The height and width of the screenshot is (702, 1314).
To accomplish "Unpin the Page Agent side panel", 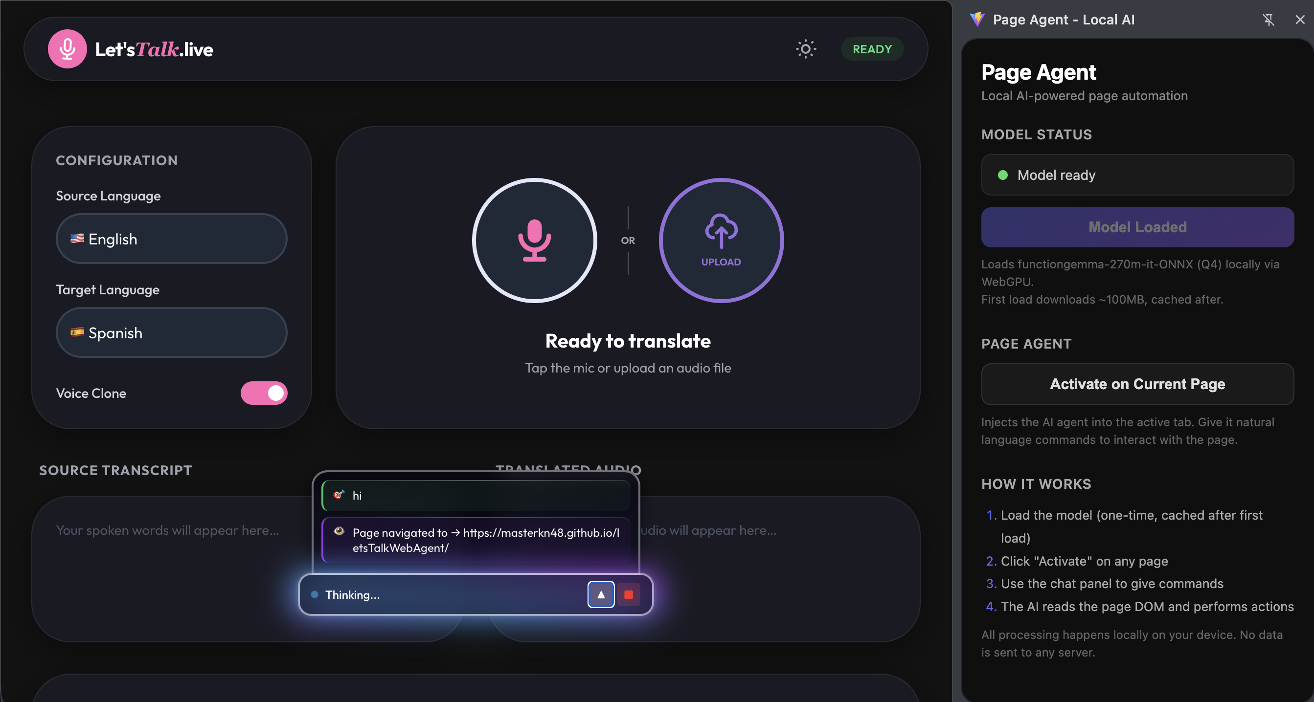I will [x=1268, y=20].
